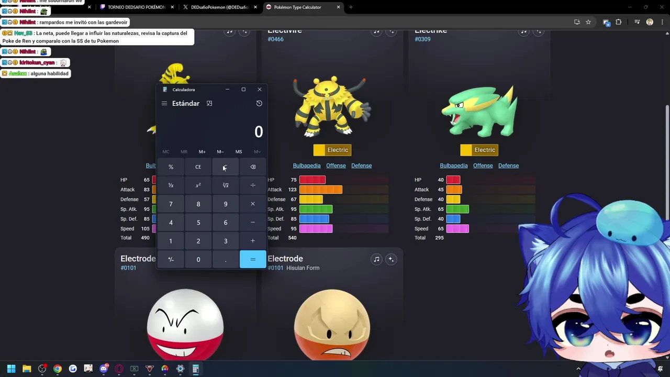This screenshot has width=670, height=377.
Task: Open Google Chrome from taskbar
Action: [58, 369]
